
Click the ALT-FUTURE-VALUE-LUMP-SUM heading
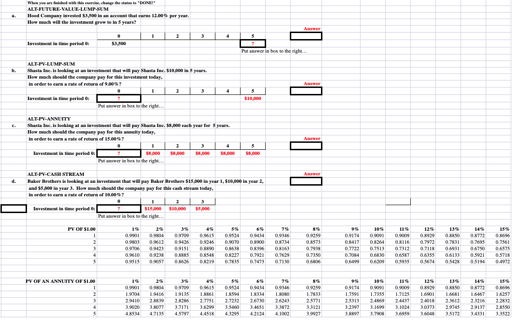pyautogui.click(x=68, y=9)
